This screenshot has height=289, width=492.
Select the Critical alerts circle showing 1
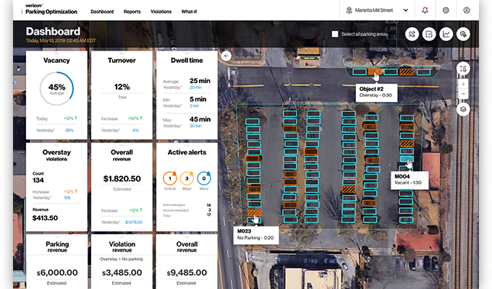(170, 178)
